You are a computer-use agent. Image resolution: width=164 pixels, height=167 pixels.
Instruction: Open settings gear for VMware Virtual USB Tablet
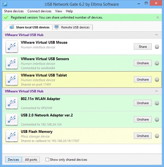[157, 79]
